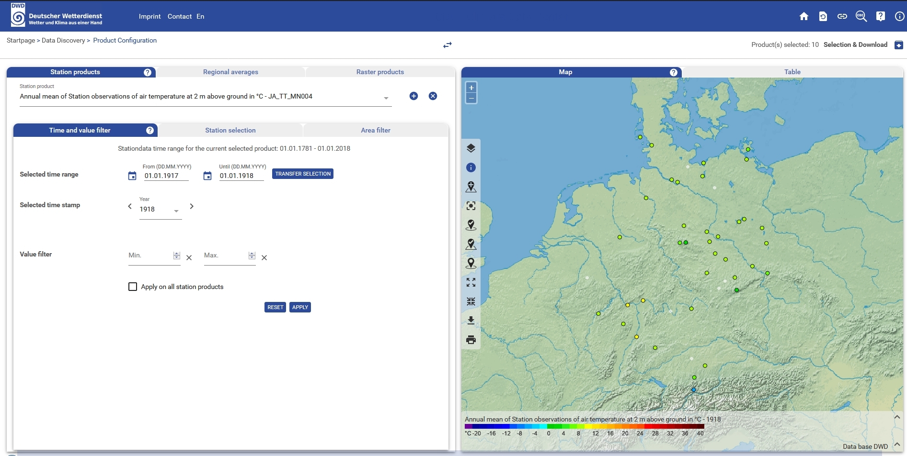
Task: Zoom out on the map
Action: (471, 99)
